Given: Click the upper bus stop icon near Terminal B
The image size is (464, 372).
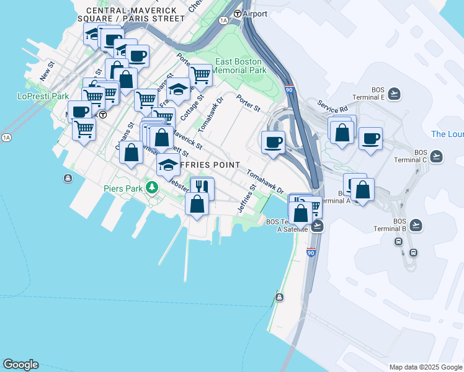Looking at the screenshot, I should click(399, 242).
